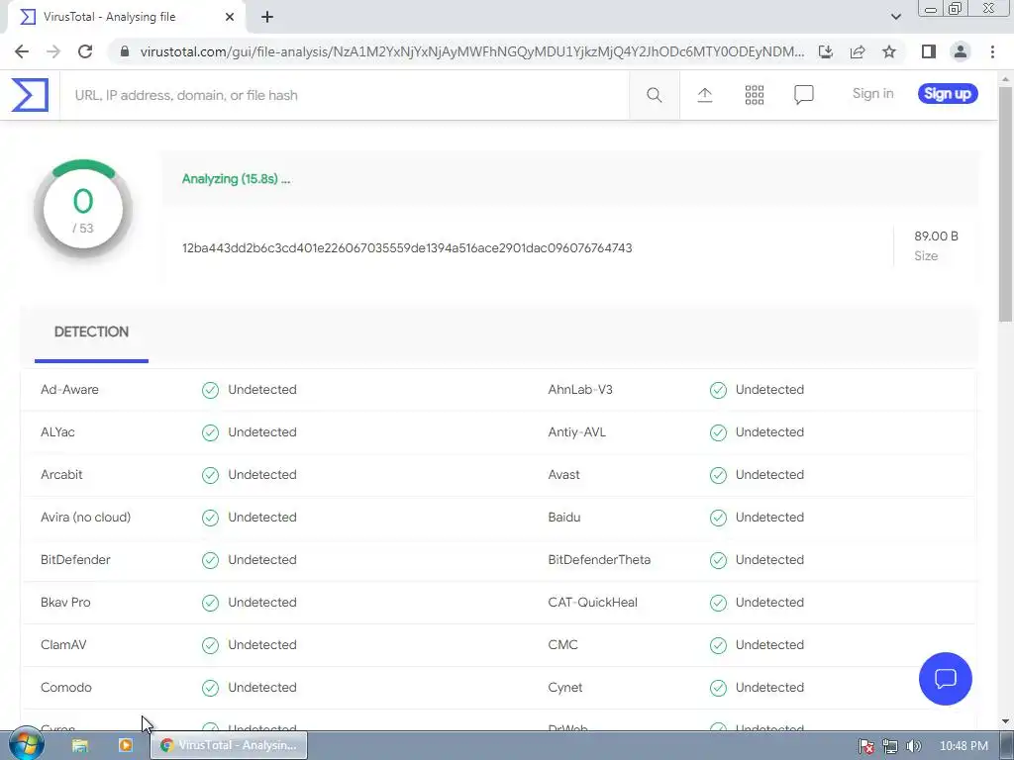Screen dimensions: 1014x760
Task: Go back with browser back arrow
Action: tap(22, 51)
